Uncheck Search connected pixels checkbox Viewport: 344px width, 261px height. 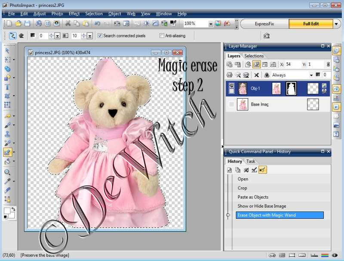coord(100,36)
